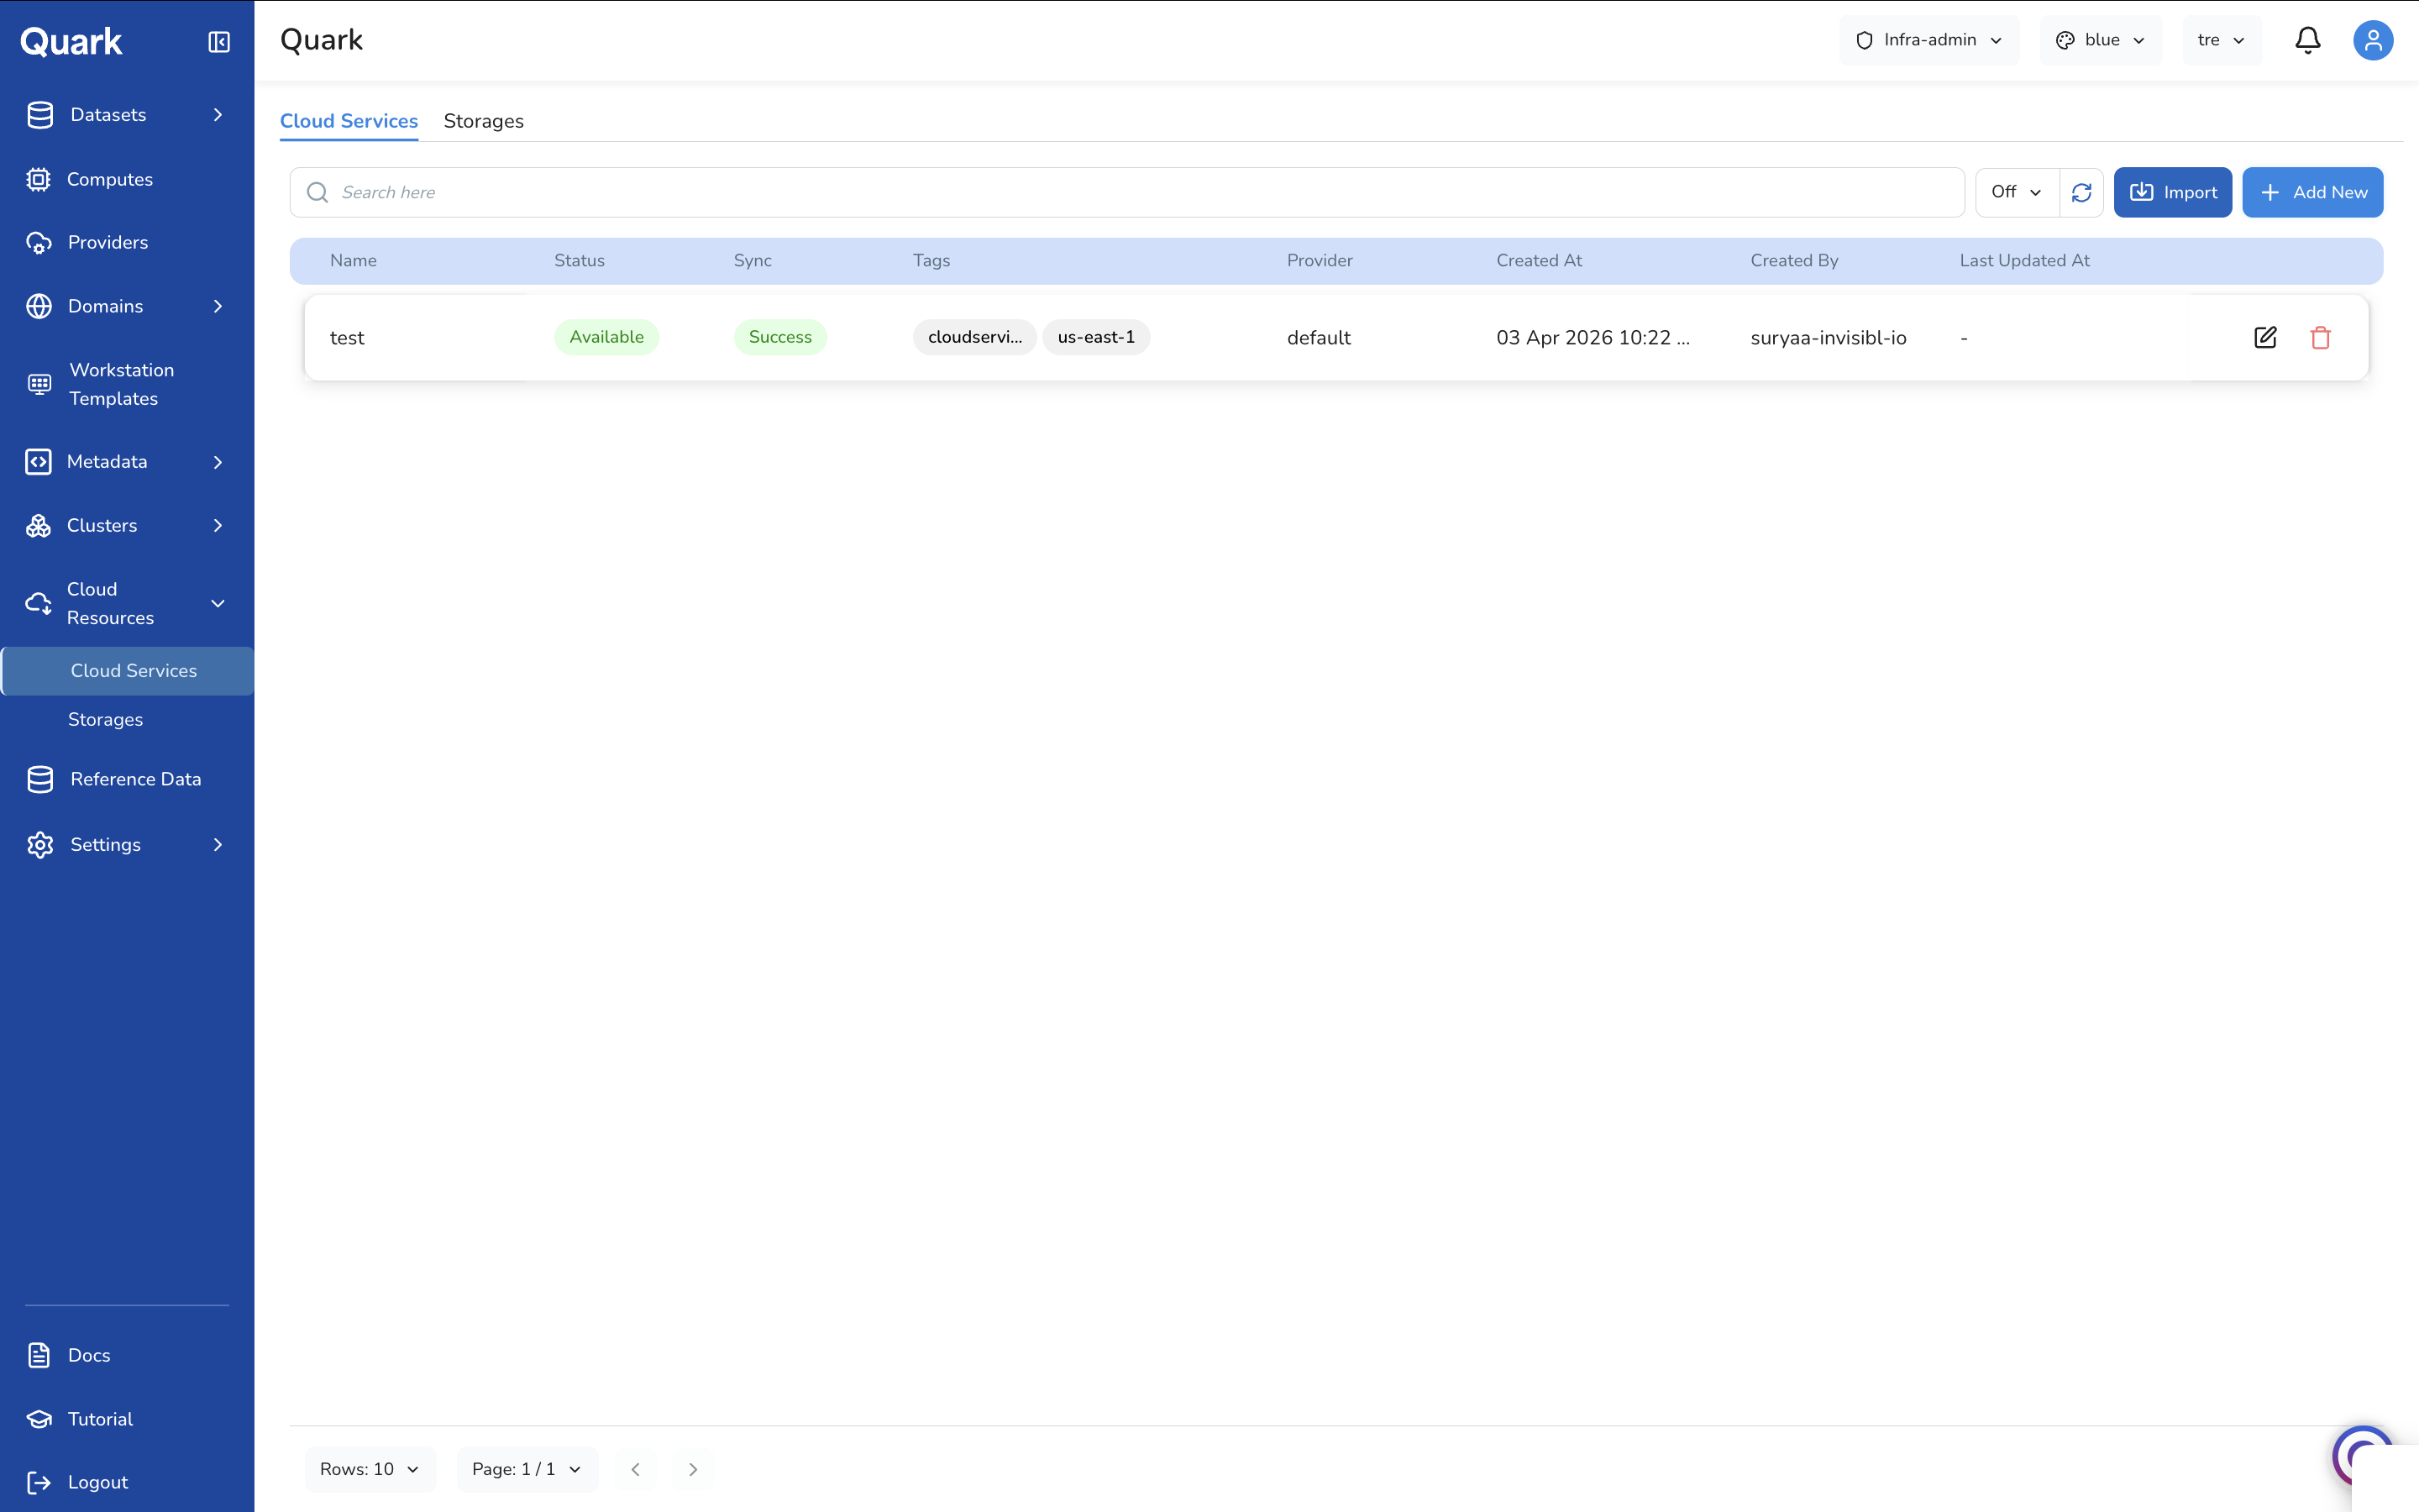Collapse the Cloud Resources chevron
This screenshot has width=2419, height=1512.
[218, 604]
